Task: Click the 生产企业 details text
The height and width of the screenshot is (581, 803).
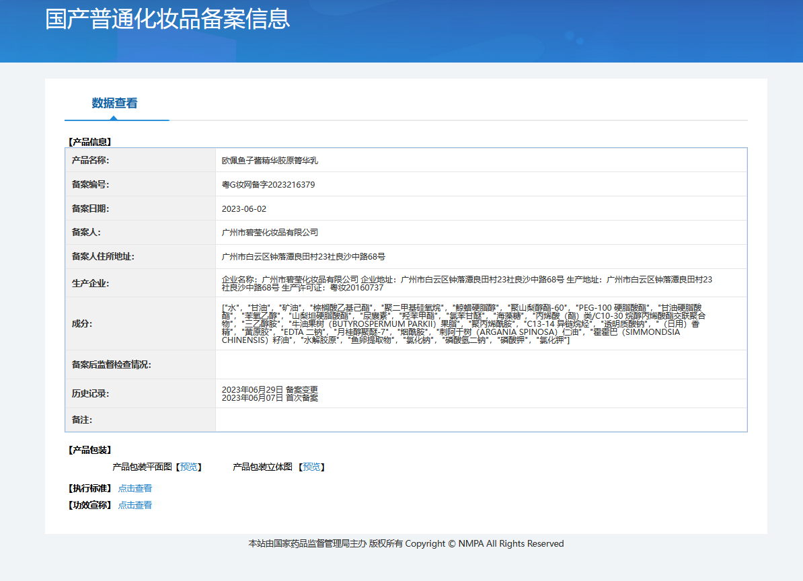Action: click(467, 283)
